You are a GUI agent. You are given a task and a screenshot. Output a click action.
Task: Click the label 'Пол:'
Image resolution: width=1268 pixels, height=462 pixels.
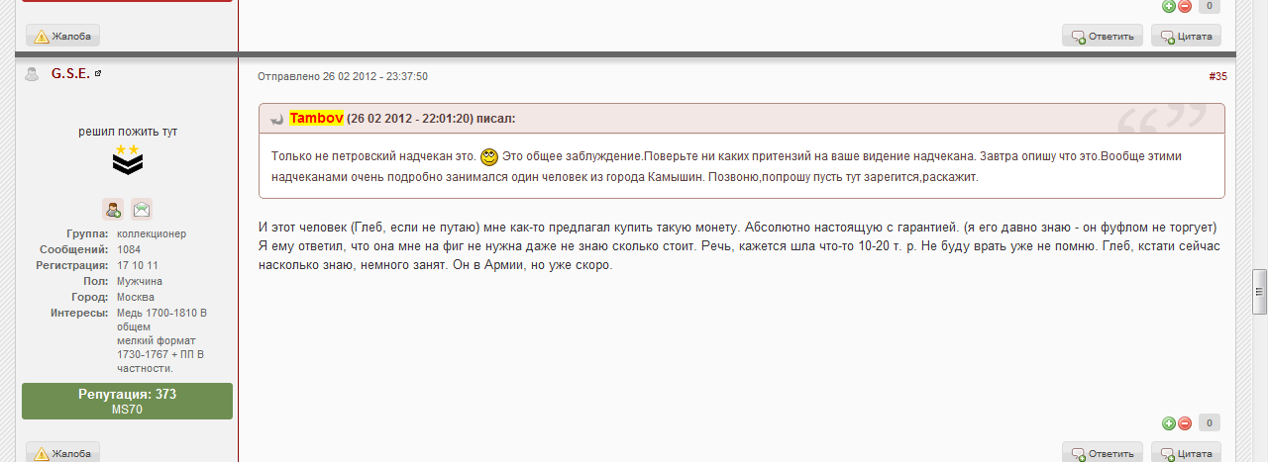pyautogui.click(x=97, y=281)
